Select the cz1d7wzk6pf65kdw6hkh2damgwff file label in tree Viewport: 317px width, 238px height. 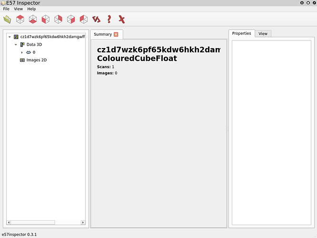(x=52, y=37)
